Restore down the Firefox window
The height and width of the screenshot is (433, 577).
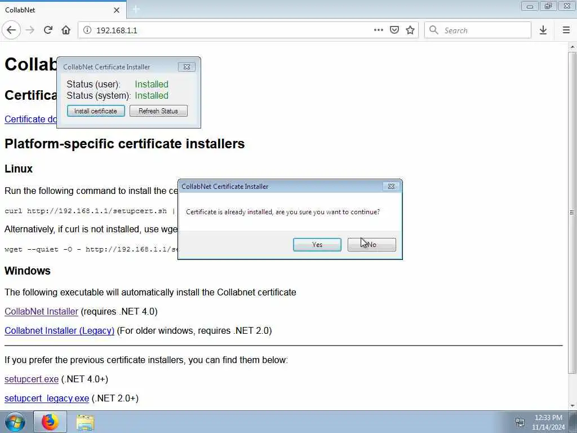(548, 6)
